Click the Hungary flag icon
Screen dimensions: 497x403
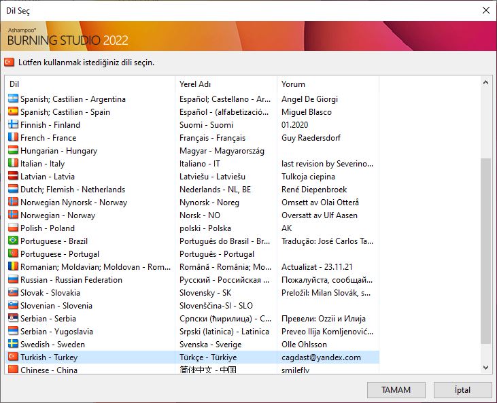[13, 150]
